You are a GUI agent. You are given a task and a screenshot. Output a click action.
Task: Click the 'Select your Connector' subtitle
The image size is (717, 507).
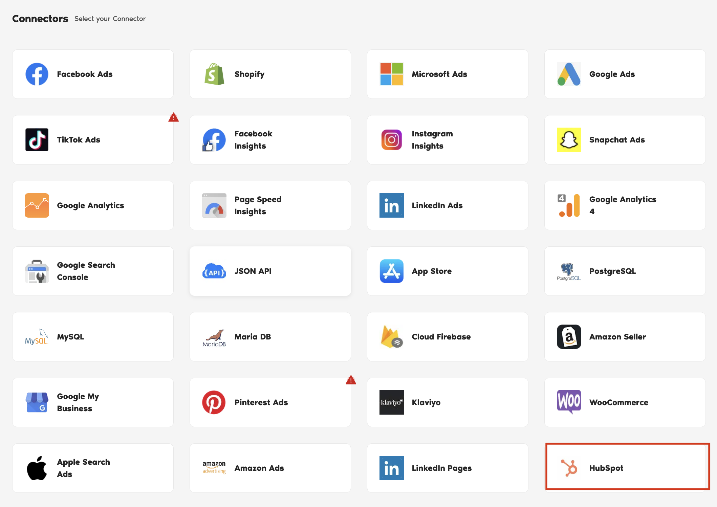pos(110,19)
